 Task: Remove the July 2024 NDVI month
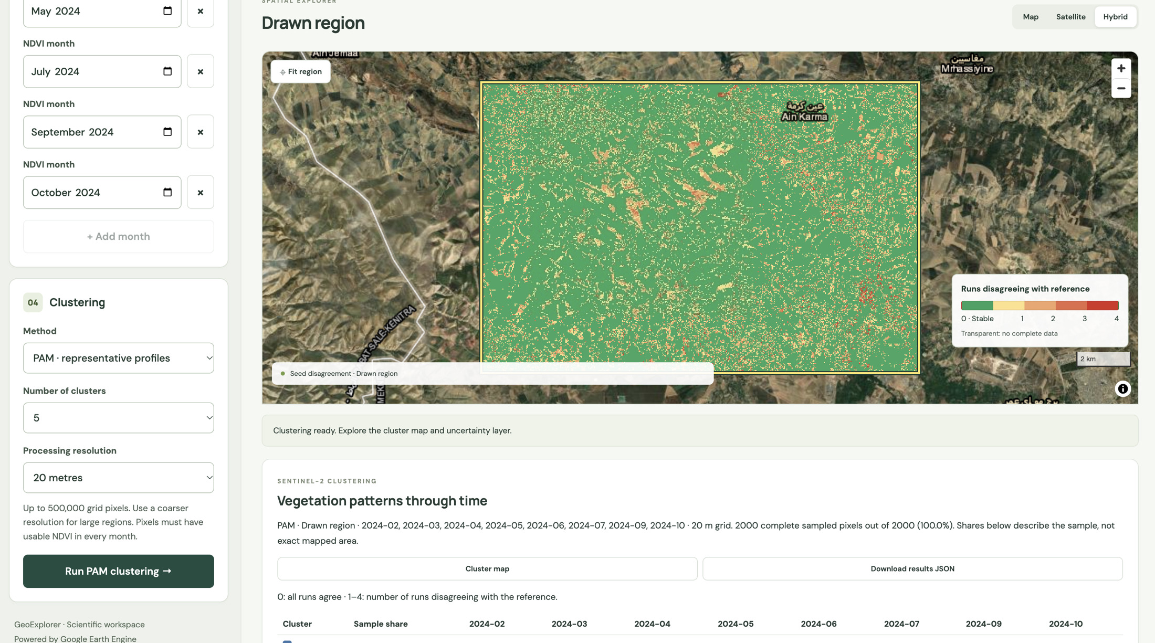pos(200,71)
